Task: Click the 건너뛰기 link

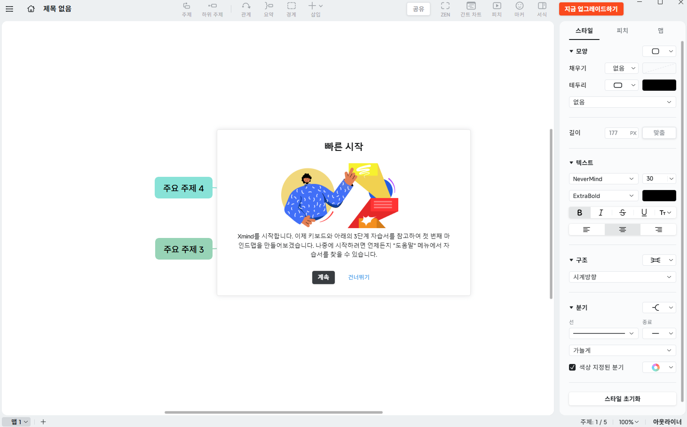Action: 358,277
